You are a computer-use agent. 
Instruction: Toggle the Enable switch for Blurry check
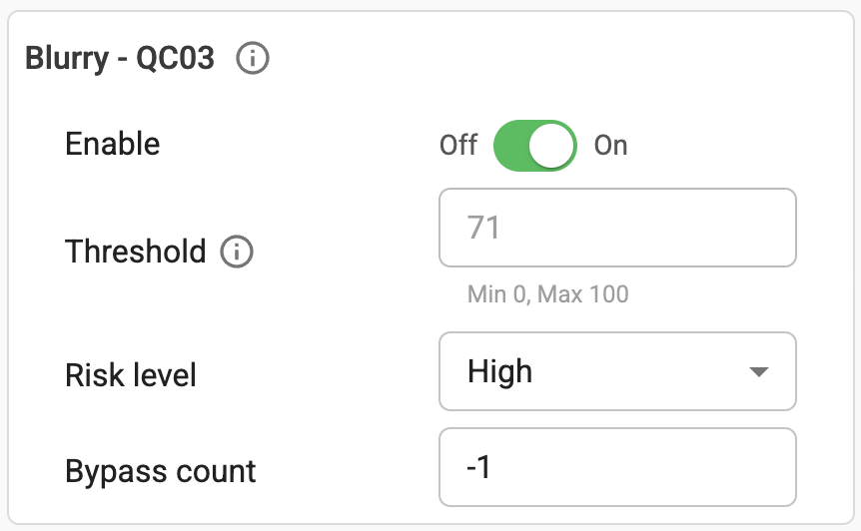(535, 146)
